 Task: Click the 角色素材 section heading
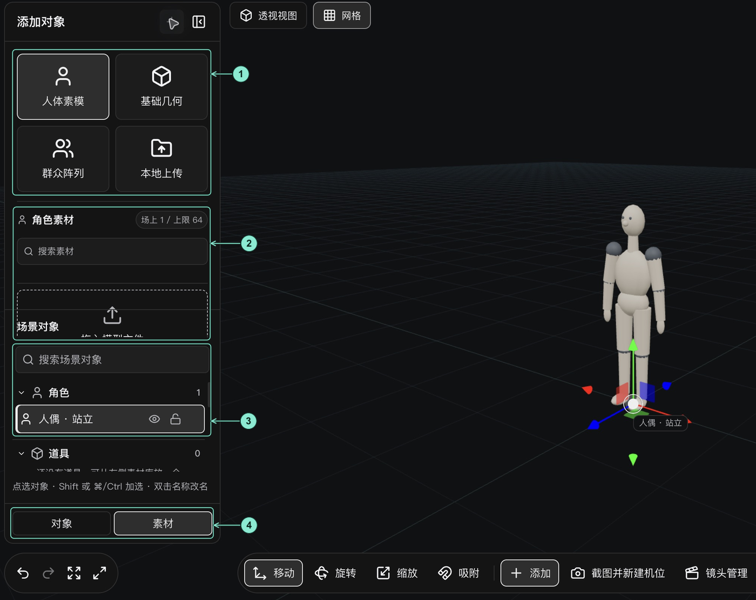52,220
